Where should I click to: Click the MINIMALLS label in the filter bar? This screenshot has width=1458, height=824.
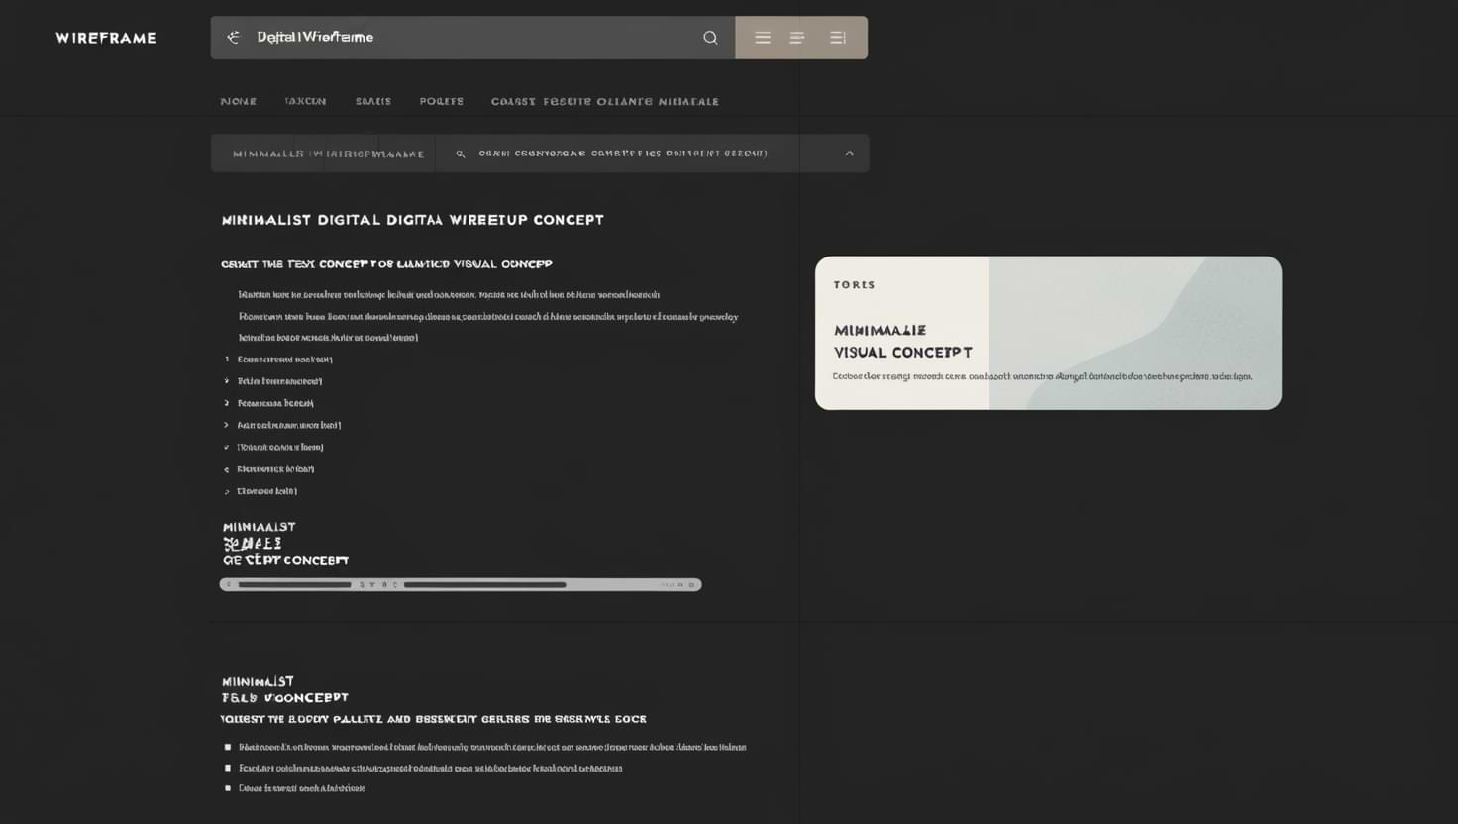pos(267,154)
